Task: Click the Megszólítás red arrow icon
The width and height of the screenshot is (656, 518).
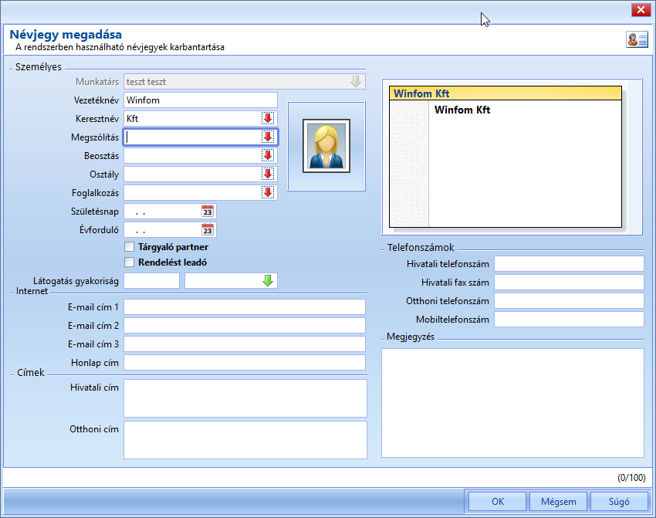Action: click(268, 137)
